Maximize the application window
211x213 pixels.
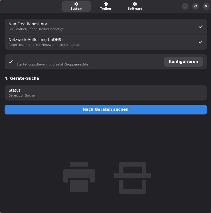(x=196, y=6)
